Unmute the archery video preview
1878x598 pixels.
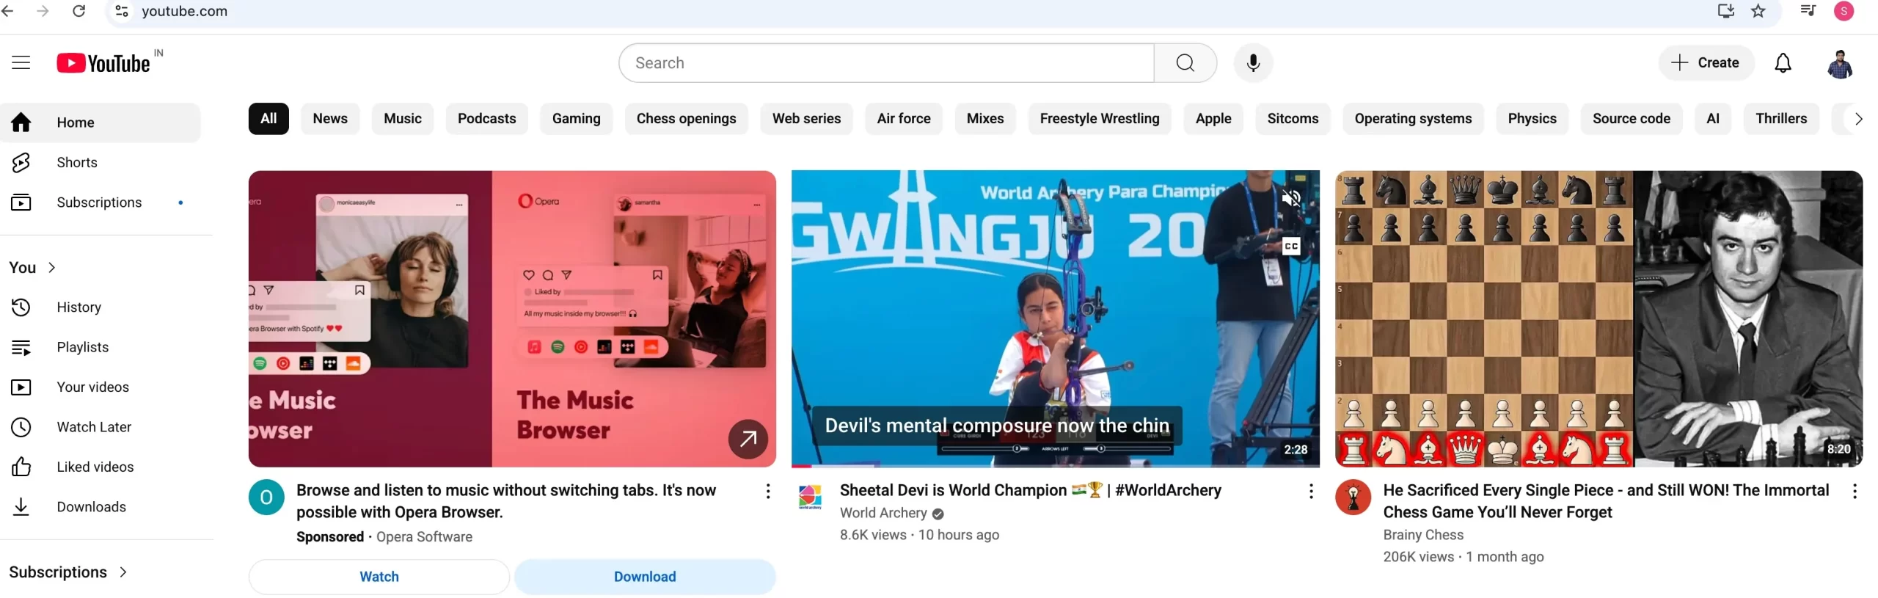[1291, 198]
